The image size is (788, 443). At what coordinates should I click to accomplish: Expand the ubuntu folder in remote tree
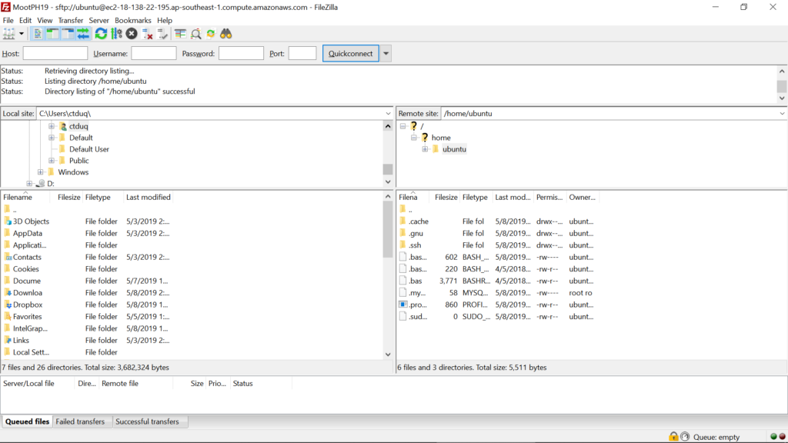(425, 149)
